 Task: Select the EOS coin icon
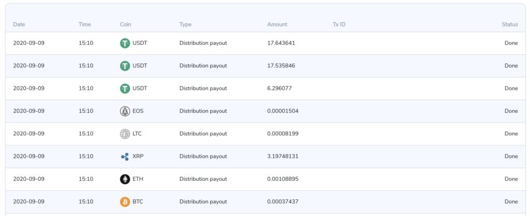125,111
